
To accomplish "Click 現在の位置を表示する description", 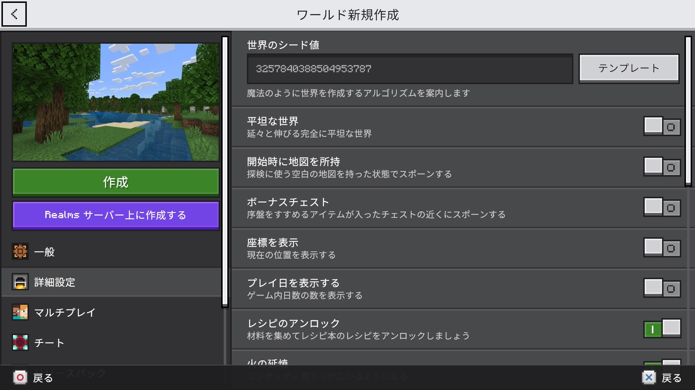I will 291,255.
